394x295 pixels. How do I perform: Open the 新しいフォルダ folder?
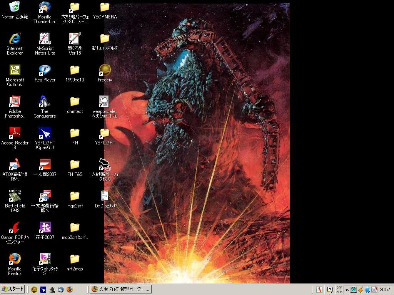click(105, 42)
